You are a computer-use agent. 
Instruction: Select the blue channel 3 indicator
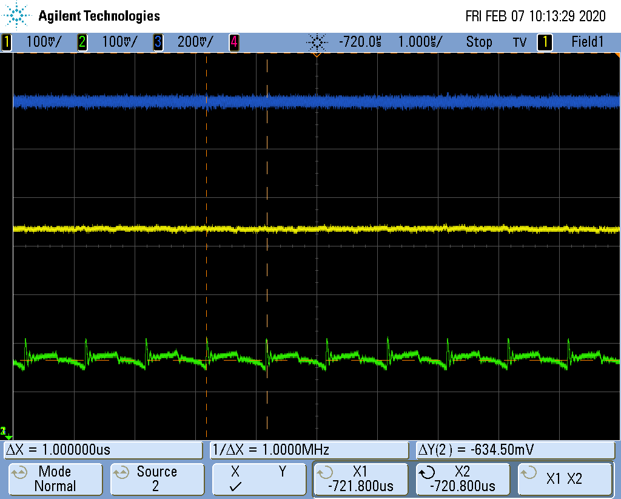click(158, 42)
